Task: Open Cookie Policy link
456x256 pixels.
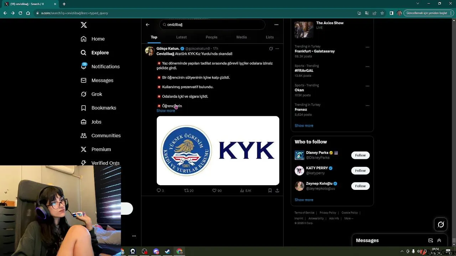Action: [349, 213]
